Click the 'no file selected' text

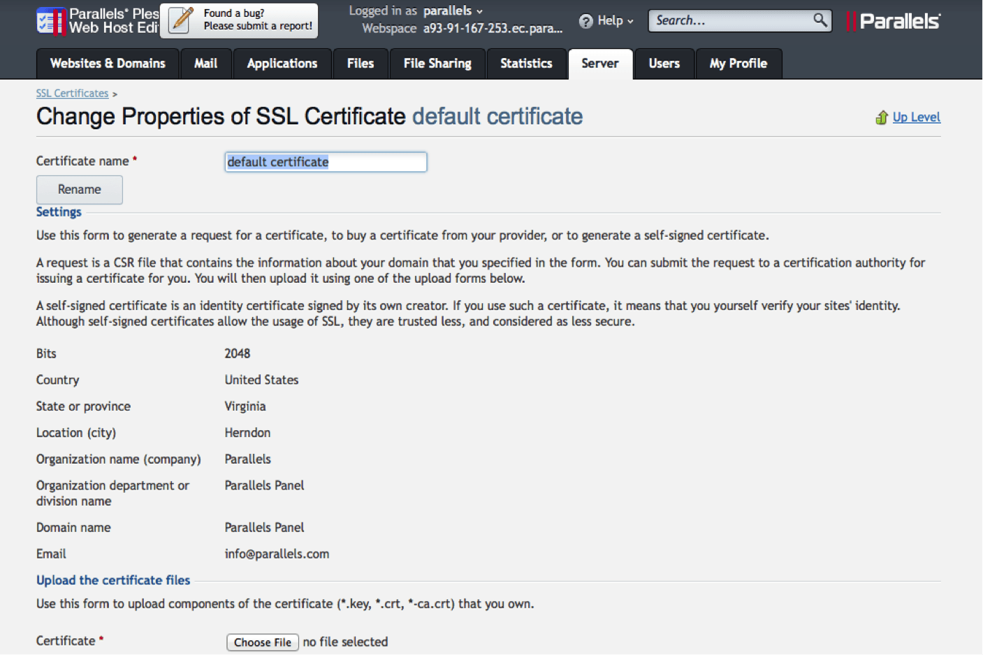[x=345, y=642]
